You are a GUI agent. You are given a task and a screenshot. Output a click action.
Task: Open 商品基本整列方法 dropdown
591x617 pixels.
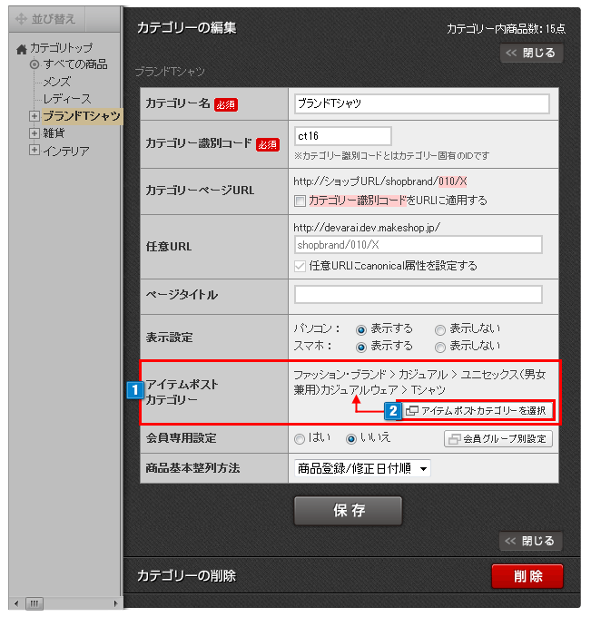pyautogui.click(x=361, y=469)
